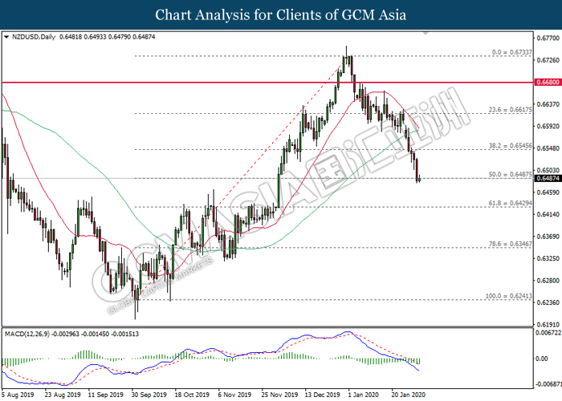Screen dimensions: 562x401
Task: Click the triangle arrow beside NZDUSD.Daily
Action: click(x=6, y=37)
